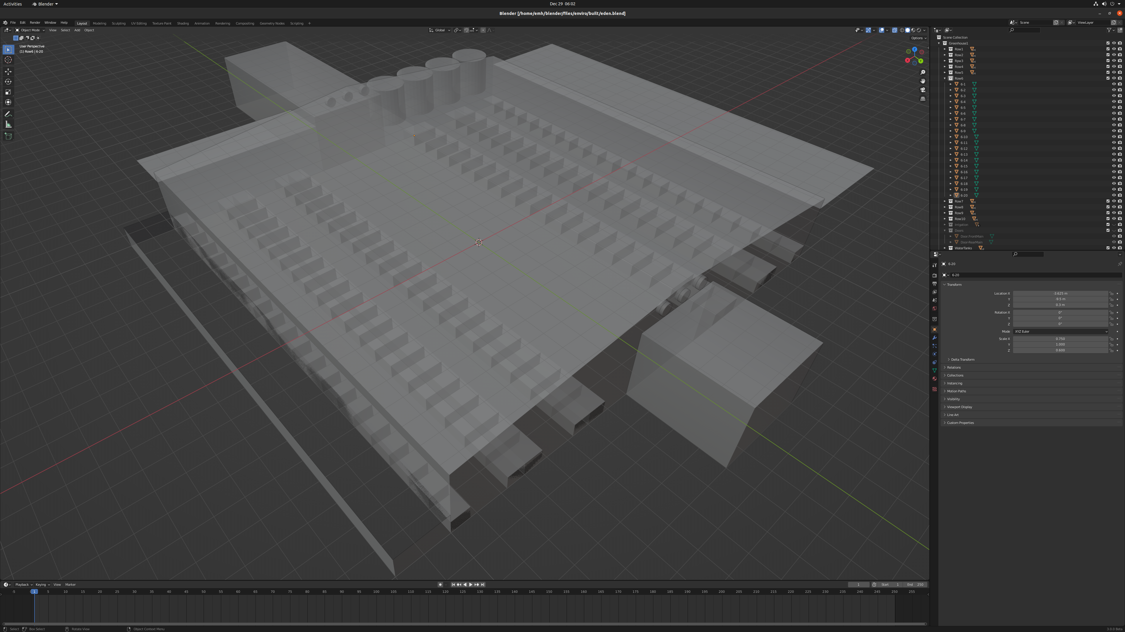This screenshot has width=1125, height=632.
Task: Activate the Transform tool
Action: [8, 102]
